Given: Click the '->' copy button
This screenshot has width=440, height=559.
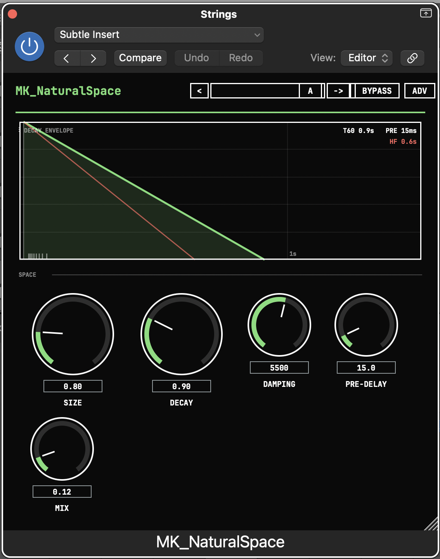Looking at the screenshot, I should point(338,91).
